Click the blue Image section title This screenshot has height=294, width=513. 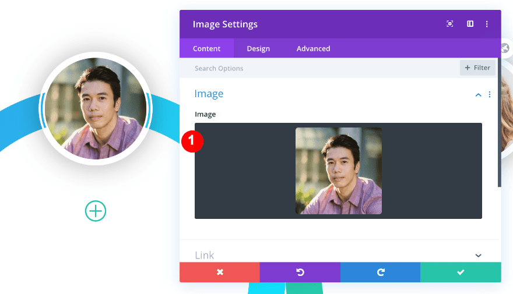click(x=209, y=94)
